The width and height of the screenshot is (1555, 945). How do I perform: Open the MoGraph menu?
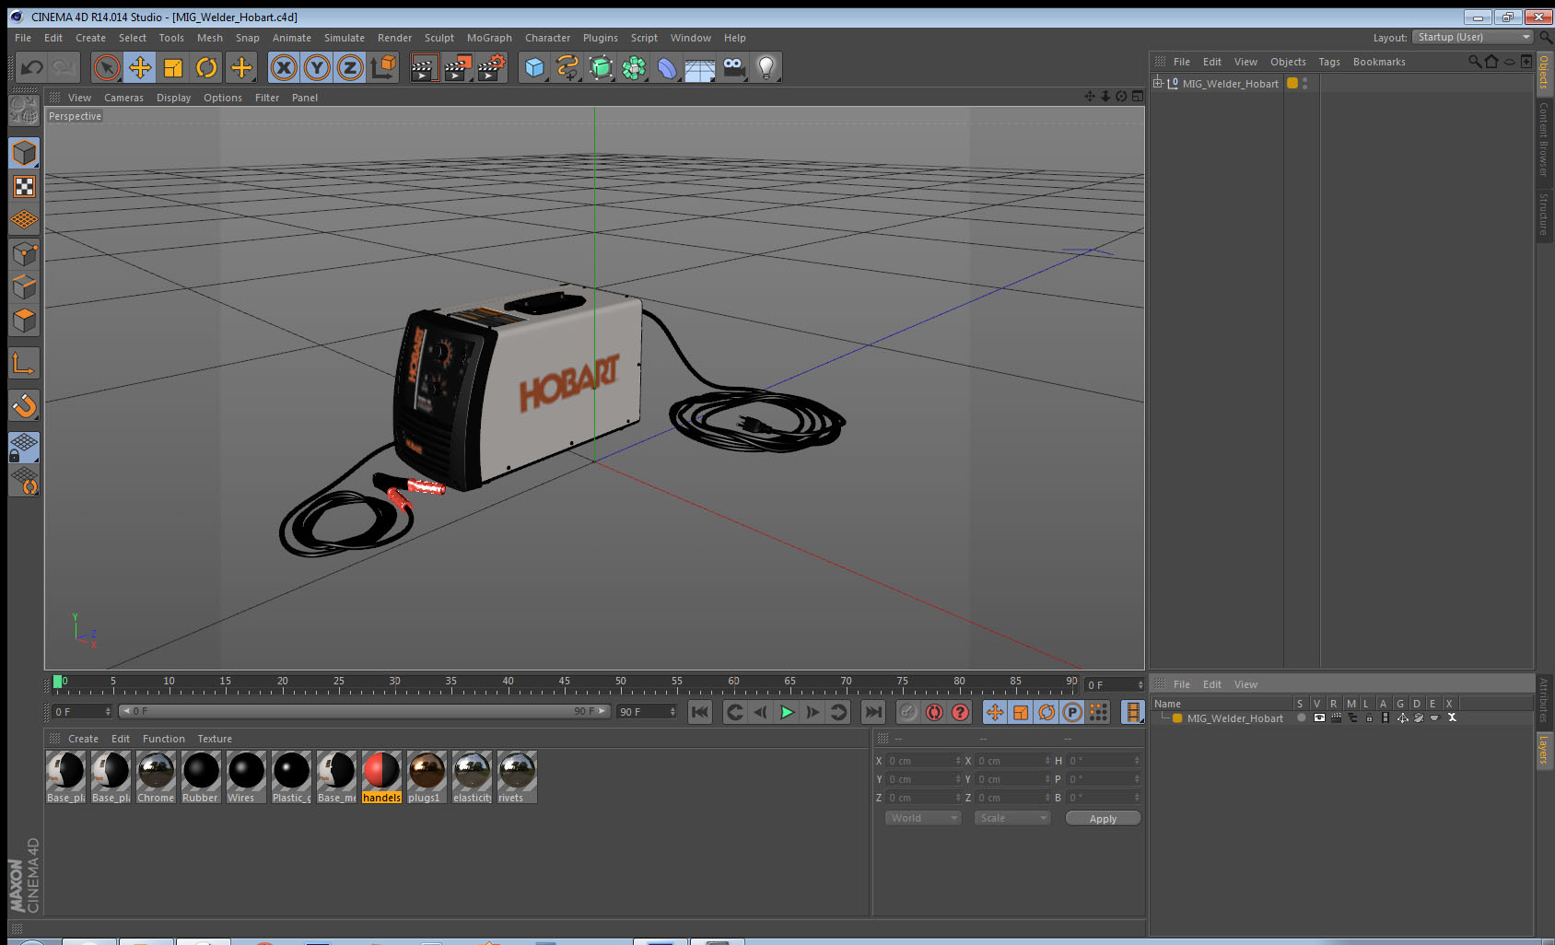[x=489, y=38]
